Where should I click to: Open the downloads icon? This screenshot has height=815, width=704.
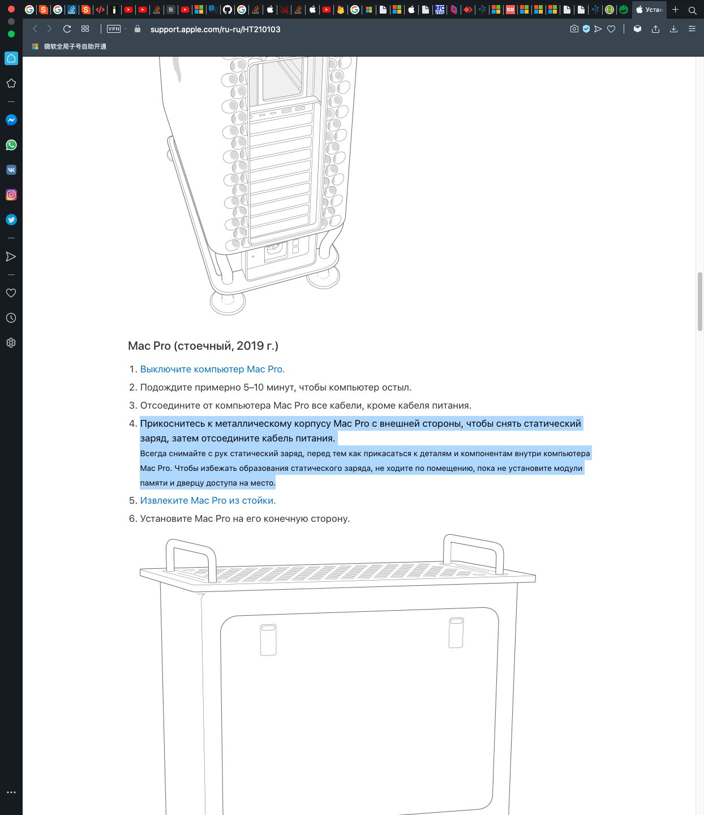coord(673,29)
